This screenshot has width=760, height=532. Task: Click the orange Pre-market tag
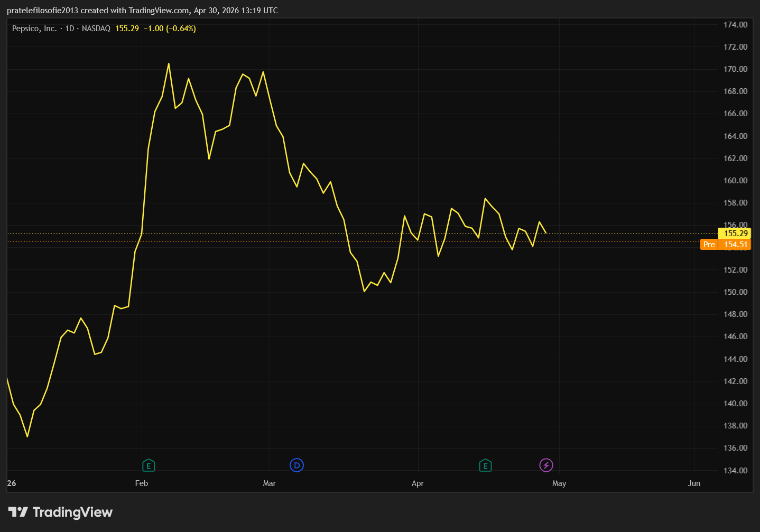pyautogui.click(x=709, y=244)
